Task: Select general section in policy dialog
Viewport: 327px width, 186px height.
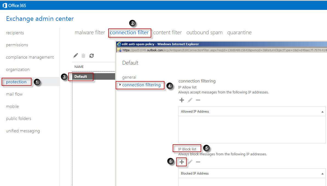Action: pos(129,77)
